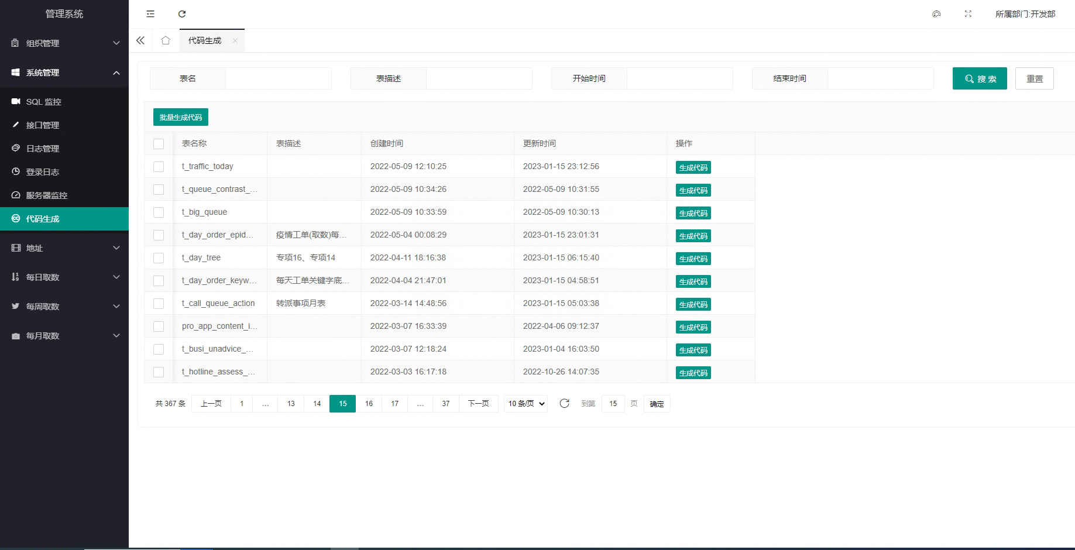Viewport: 1075px width, 550px height.
Task: Click the 所属部门:开发部 label
Action: coord(1025,14)
